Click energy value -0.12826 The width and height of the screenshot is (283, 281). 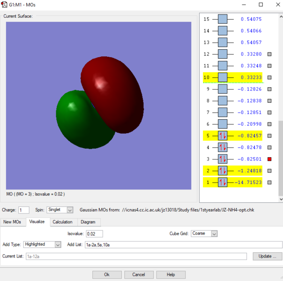(x=249, y=89)
